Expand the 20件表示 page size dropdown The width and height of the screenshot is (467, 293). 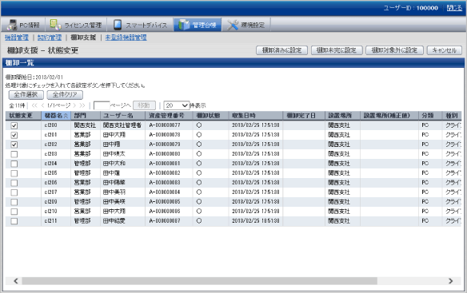coord(177,105)
